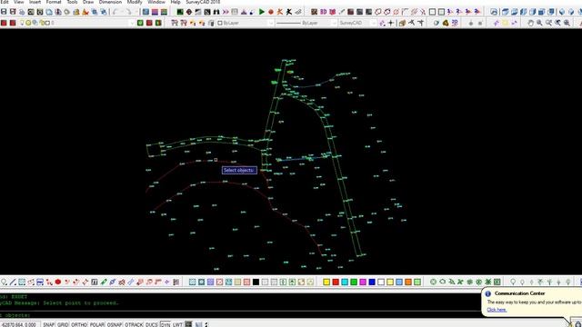Click the magnifier icon in bottom toolbar
Viewport: 582px width, 327px height.
pos(4,282)
